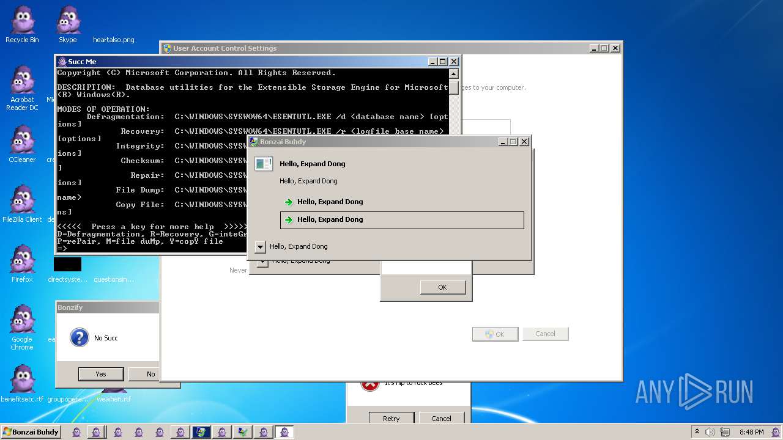Choose the unboxed Hello, Expand Dong command link
Image resolution: width=783 pixels, height=440 pixels.
point(402,202)
